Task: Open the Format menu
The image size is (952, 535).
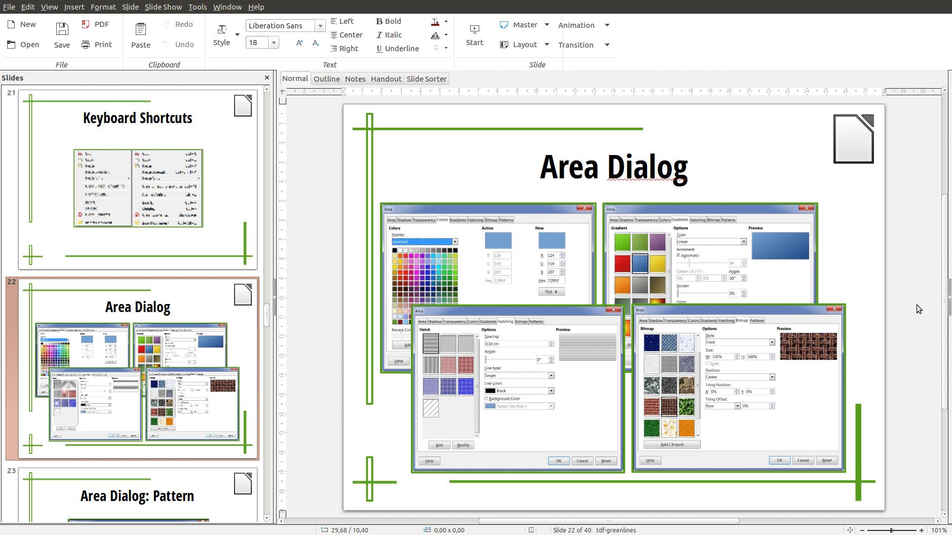Action: [103, 7]
